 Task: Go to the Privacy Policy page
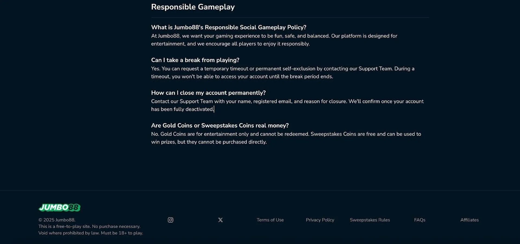[x=320, y=220]
